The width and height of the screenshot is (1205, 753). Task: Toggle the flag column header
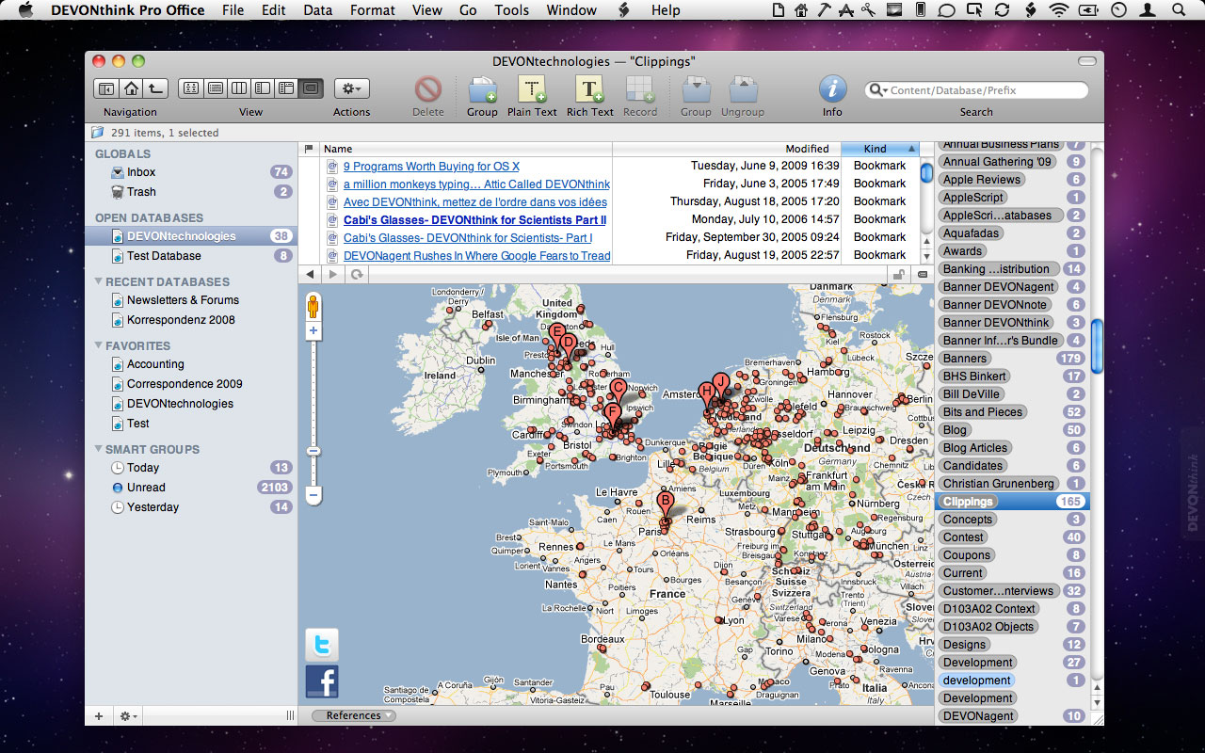[309, 149]
